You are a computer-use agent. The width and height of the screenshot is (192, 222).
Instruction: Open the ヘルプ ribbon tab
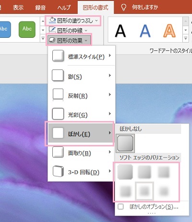64,7
